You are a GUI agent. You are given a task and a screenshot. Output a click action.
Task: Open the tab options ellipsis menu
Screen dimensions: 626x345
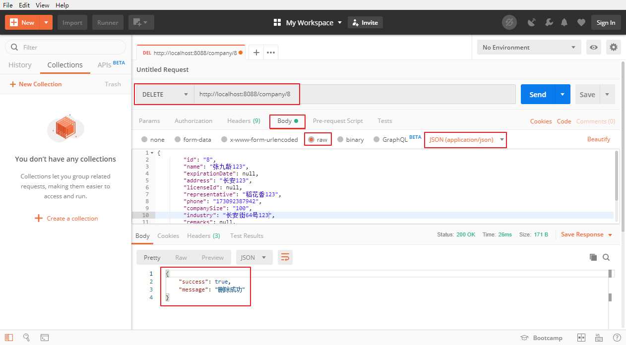click(270, 52)
